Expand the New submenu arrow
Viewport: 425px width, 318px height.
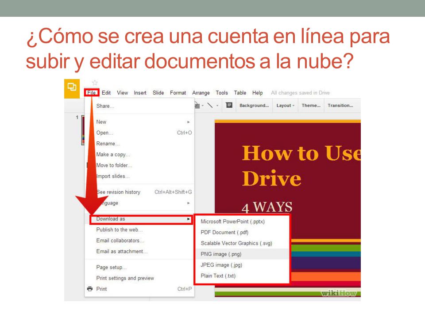pos(189,122)
